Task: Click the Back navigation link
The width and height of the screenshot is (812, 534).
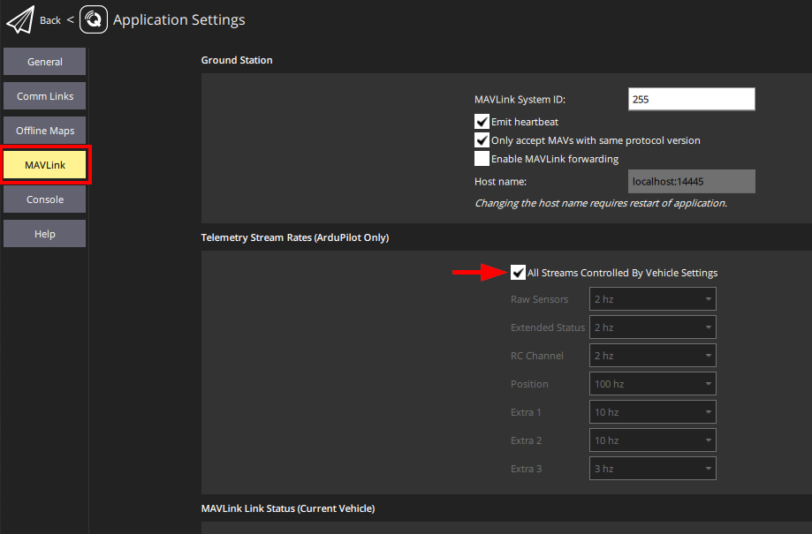Action: 50,19
